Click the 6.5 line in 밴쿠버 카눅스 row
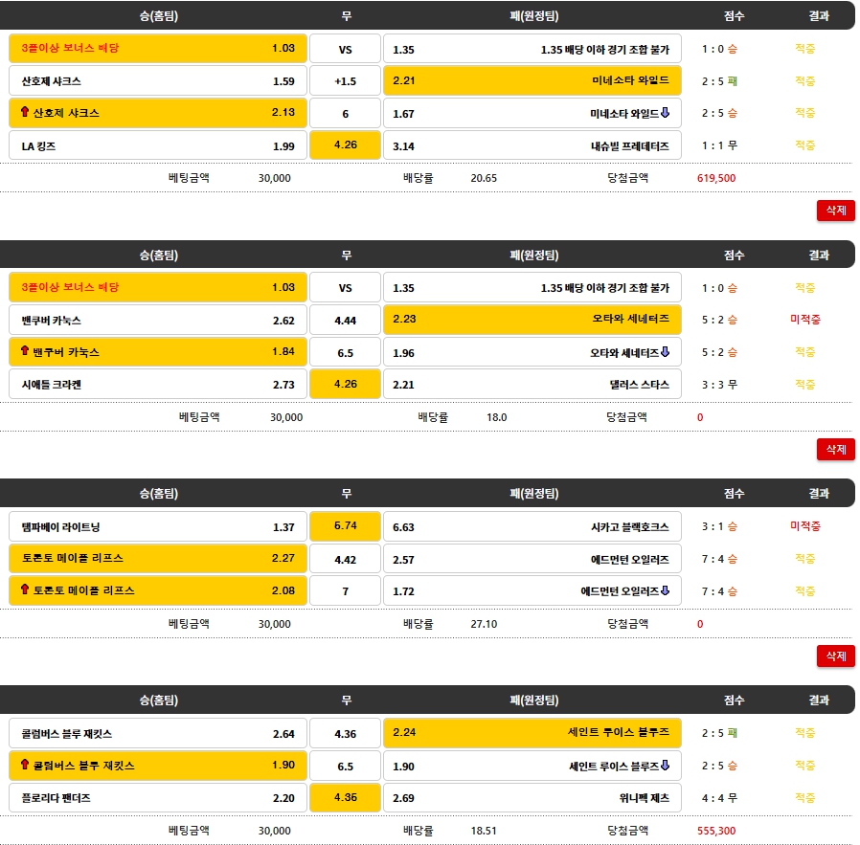The width and height of the screenshot is (860, 845). click(345, 353)
